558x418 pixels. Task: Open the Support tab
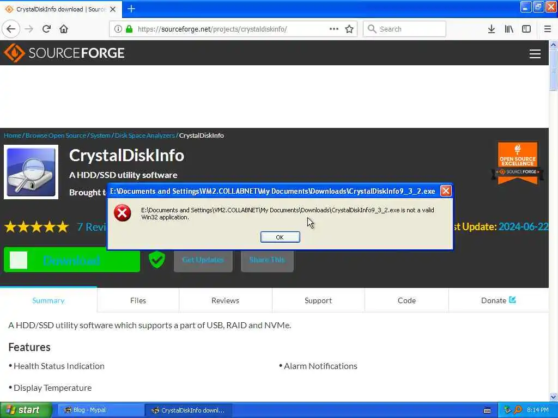[318, 300]
